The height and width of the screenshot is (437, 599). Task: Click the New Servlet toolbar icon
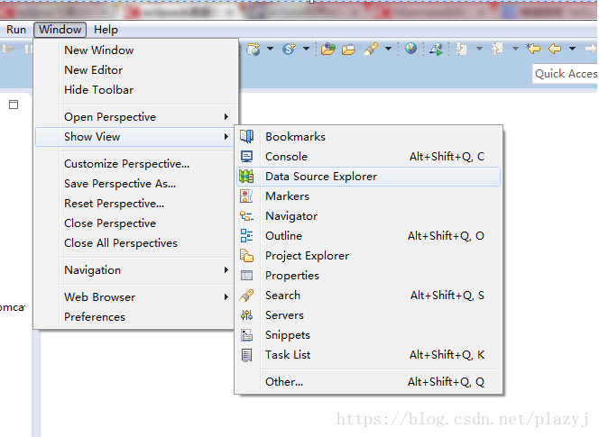point(290,49)
